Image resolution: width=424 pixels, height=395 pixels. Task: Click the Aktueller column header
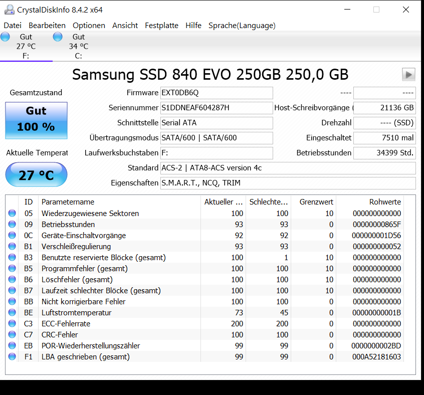click(x=224, y=202)
